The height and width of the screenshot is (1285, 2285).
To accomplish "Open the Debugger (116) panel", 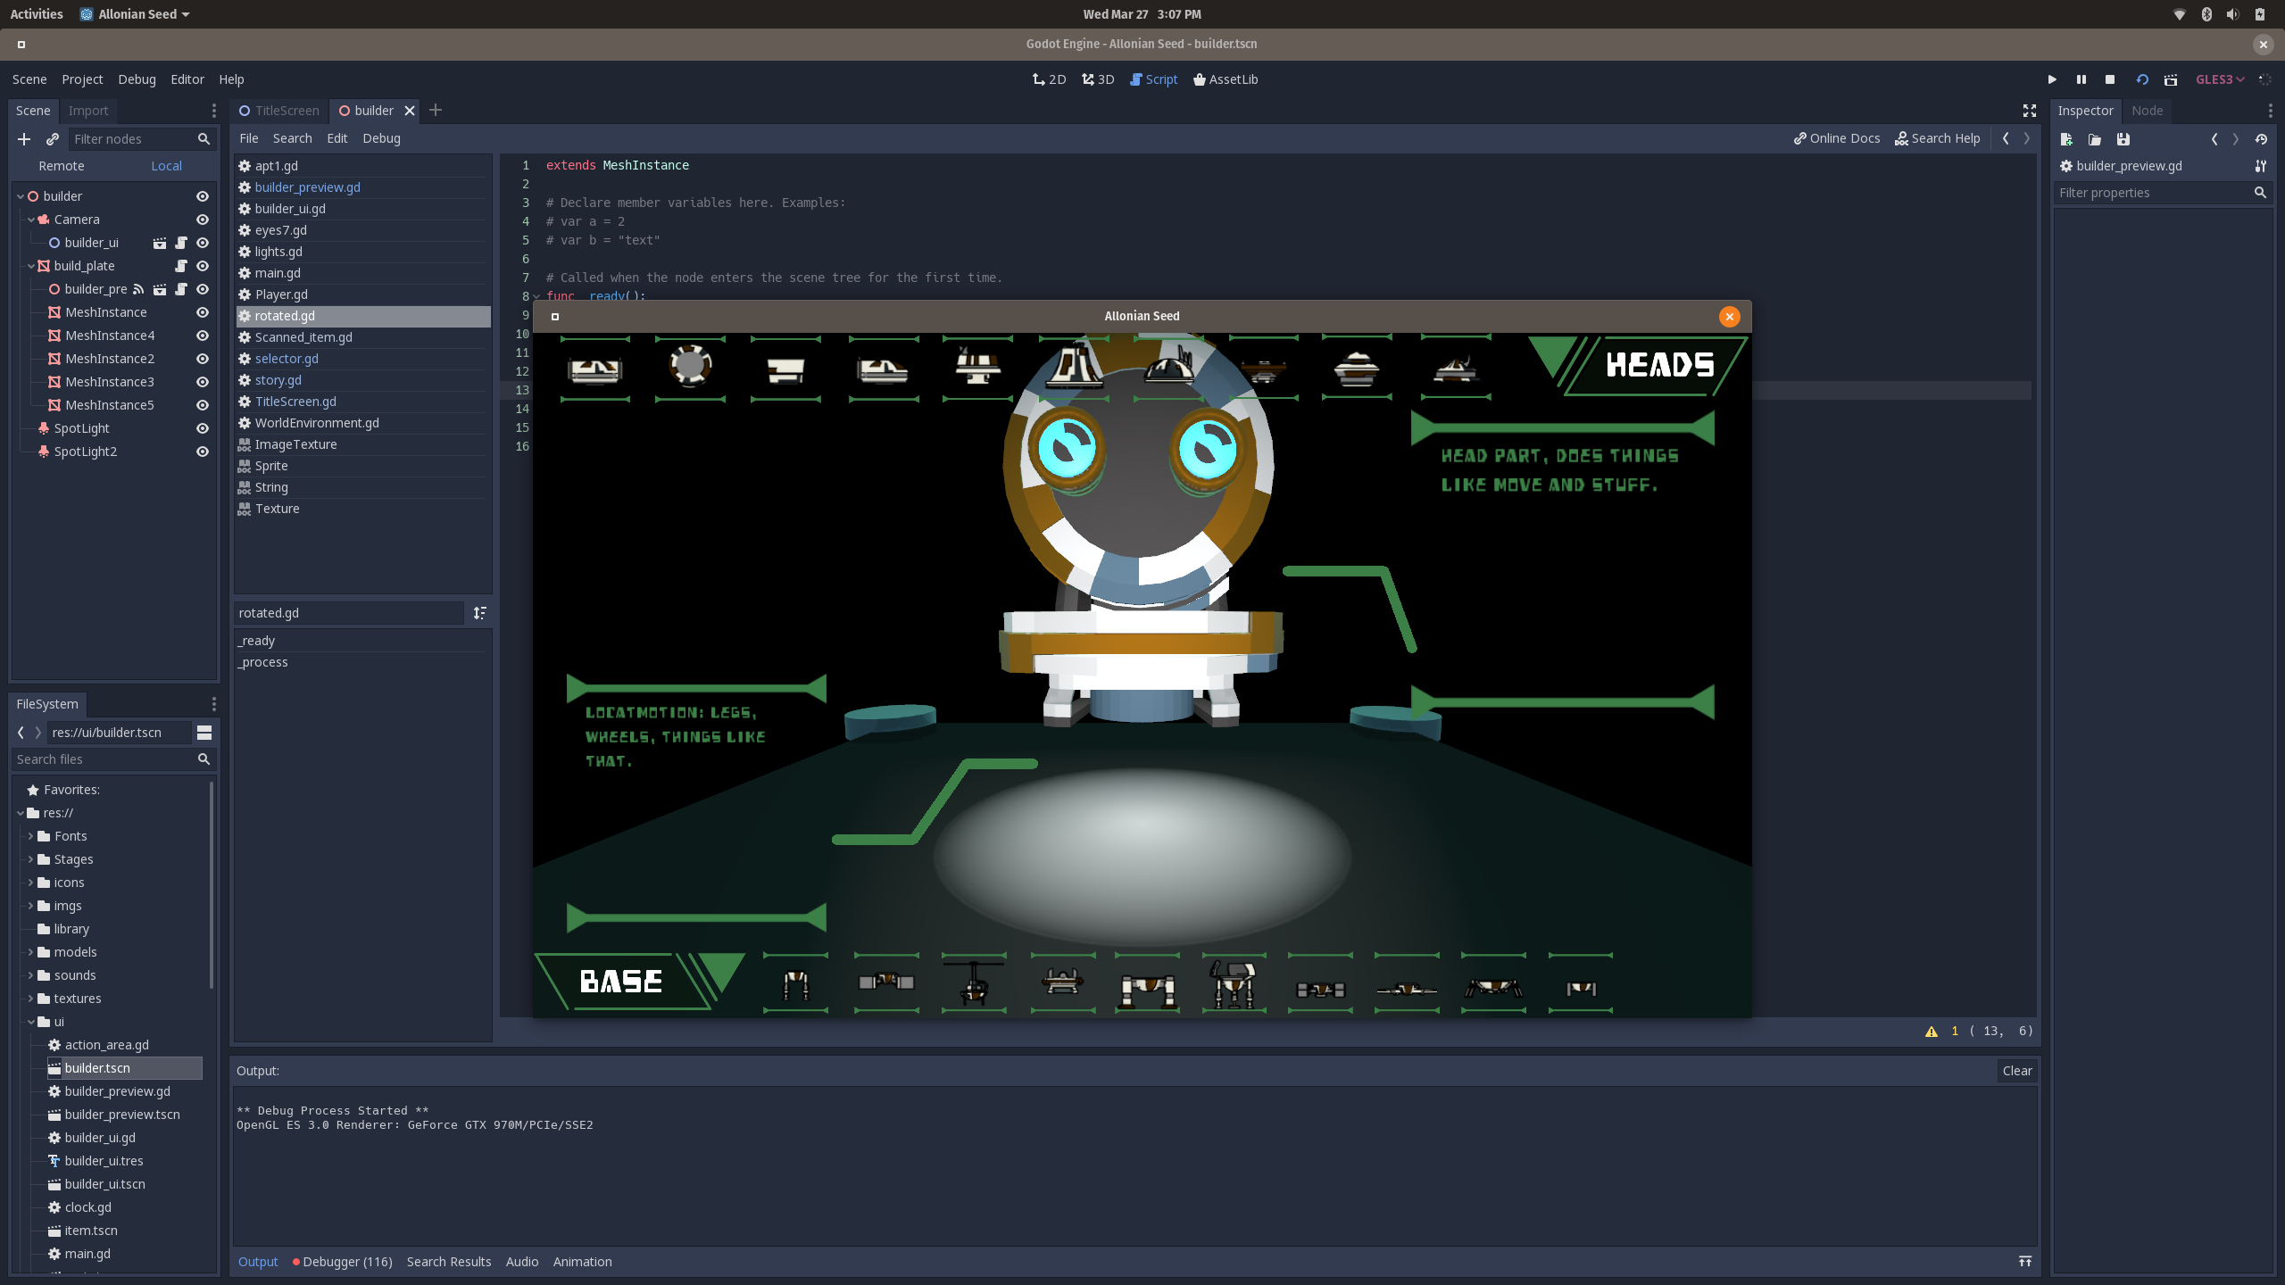I will coord(342,1261).
